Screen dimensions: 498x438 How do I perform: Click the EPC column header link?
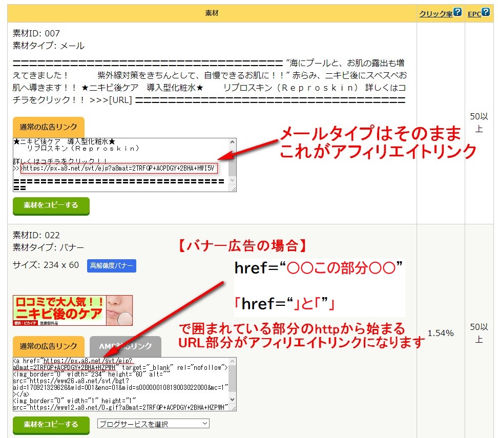[474, 14]
